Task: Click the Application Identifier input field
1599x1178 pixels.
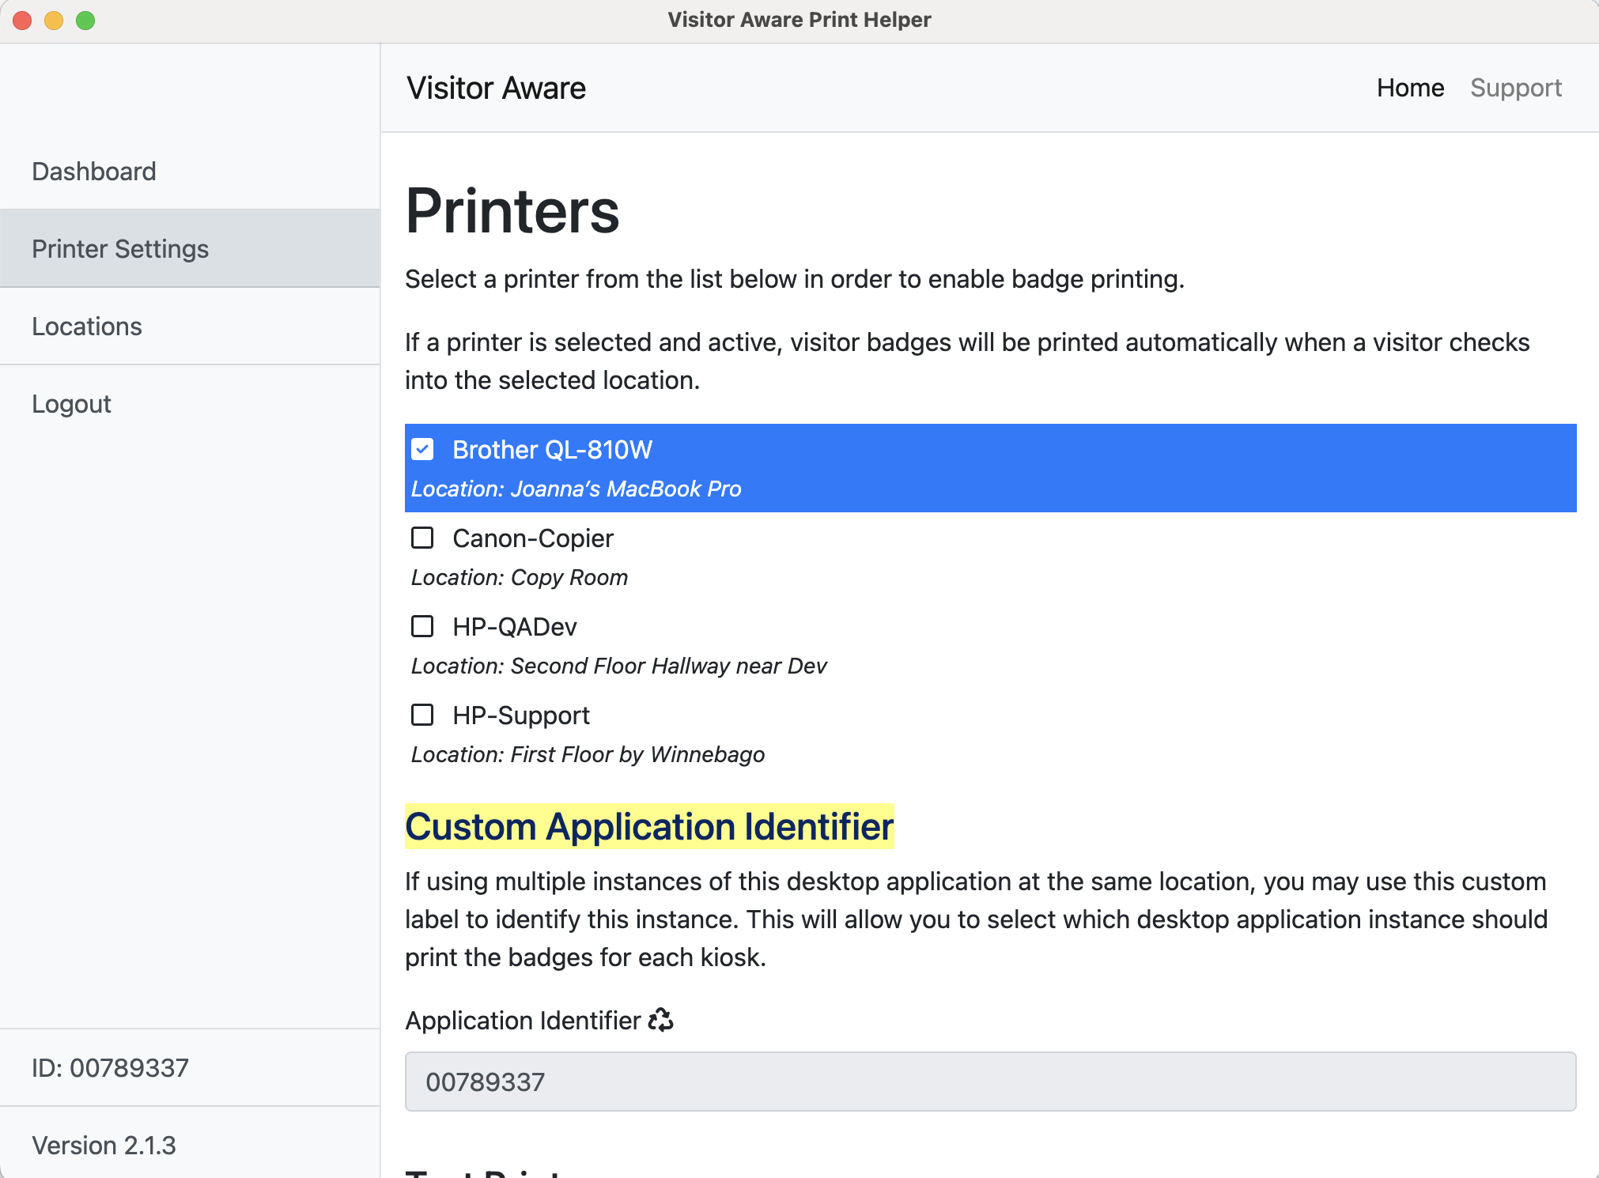Action: [x=990, y=1082]
